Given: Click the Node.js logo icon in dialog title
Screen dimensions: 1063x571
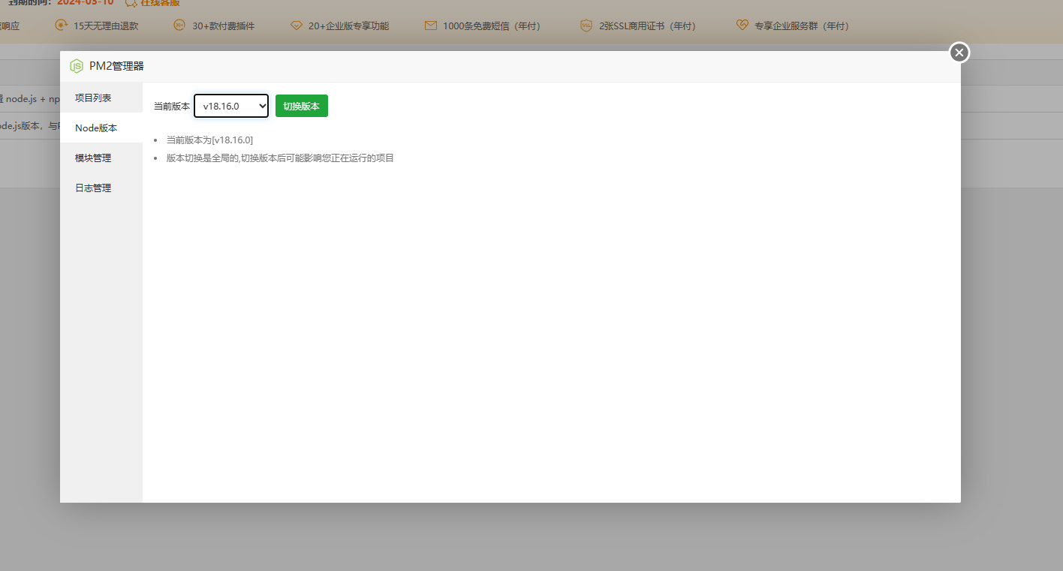Looking at the screenshot, I should tap(77, 66).
